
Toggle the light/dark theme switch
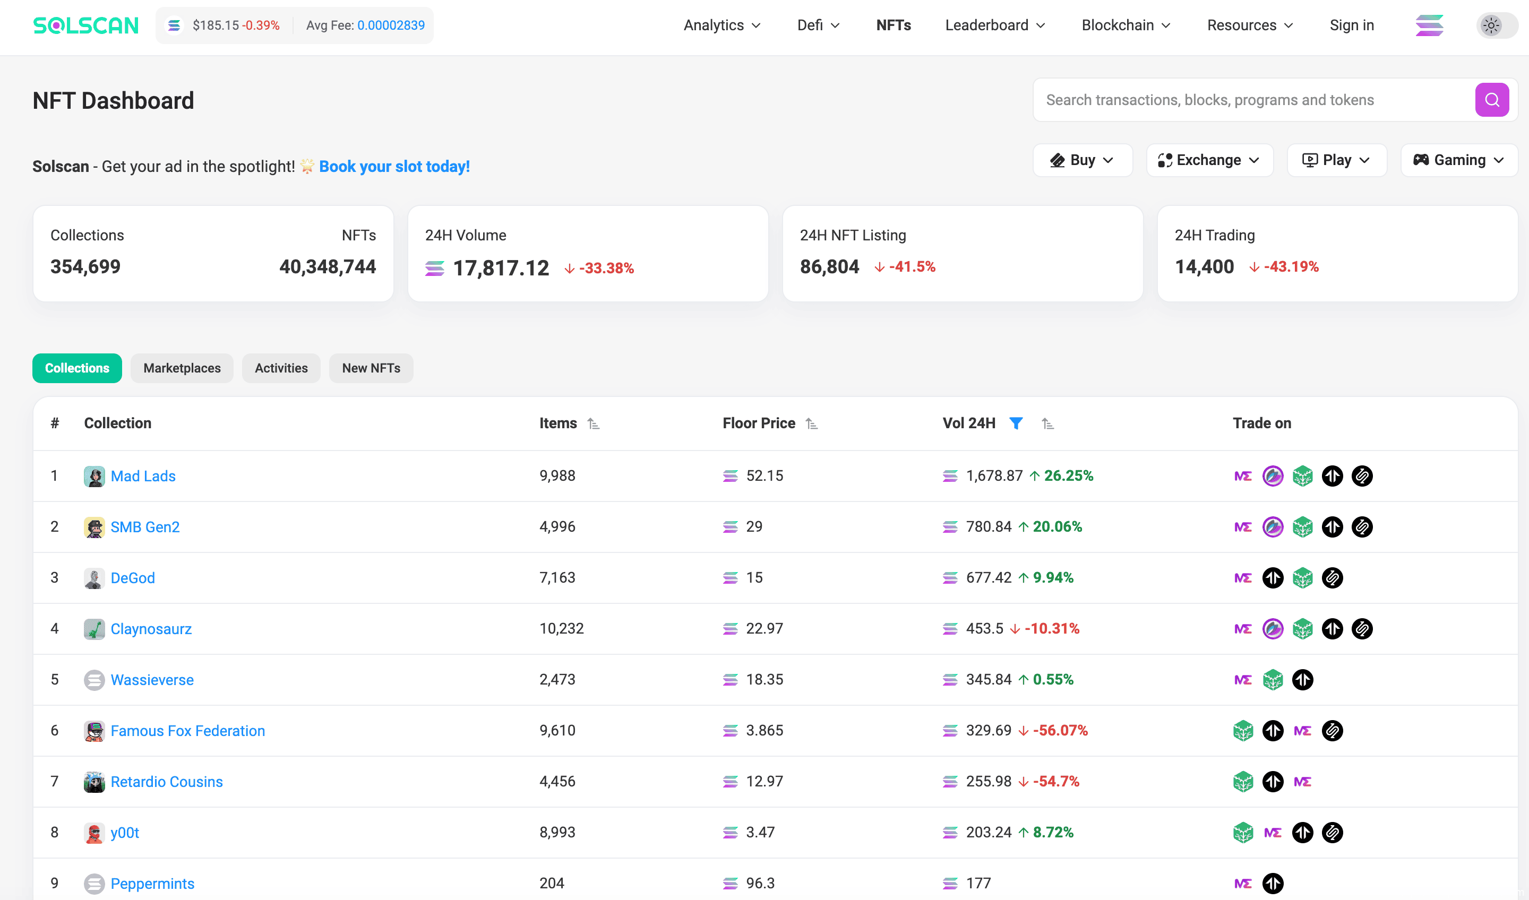click(1496, 25)
